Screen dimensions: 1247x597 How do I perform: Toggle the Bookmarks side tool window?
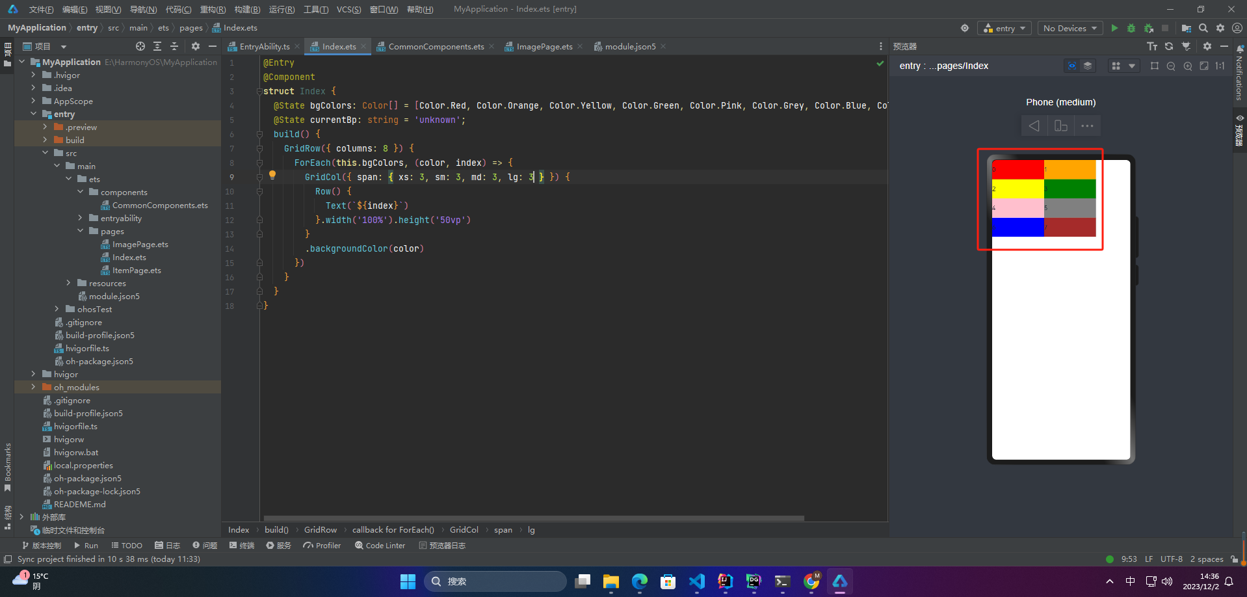pyautogui.click(x=8, y=468)
